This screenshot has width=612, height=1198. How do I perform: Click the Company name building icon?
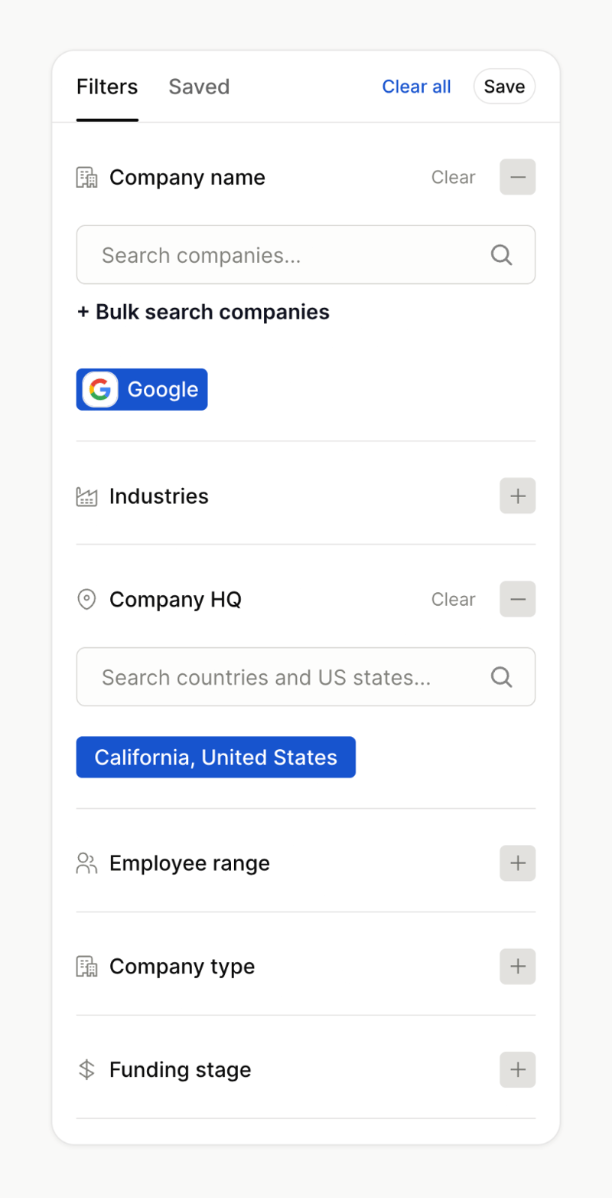tap(87, 177)
